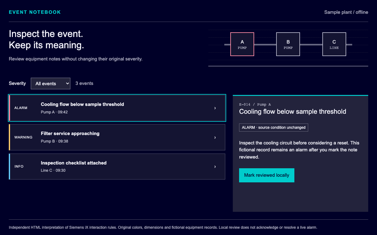Image resolution: width=377 pixels, height=235 pixels.
Task: Click chevron on Cooling flow event row
Action: pyautogui.click(x=215, y=108)
